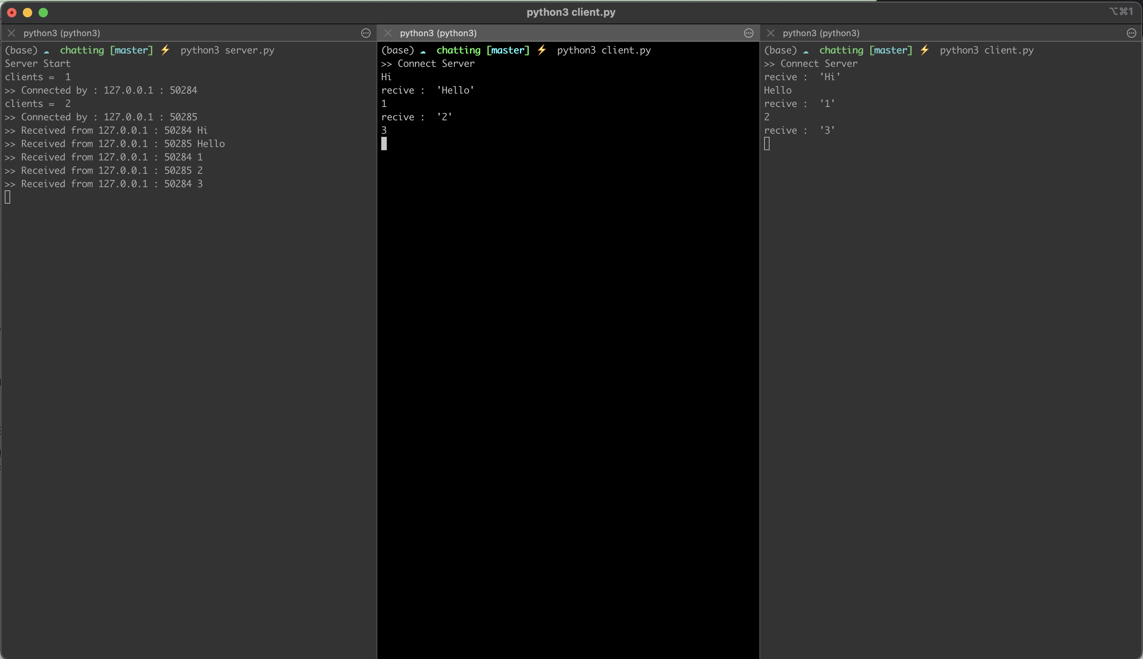The width and height of the screenshot is (1143, 659).
Task: Select the left pane title python3 (python3)
Action: [x=62, y=33]
